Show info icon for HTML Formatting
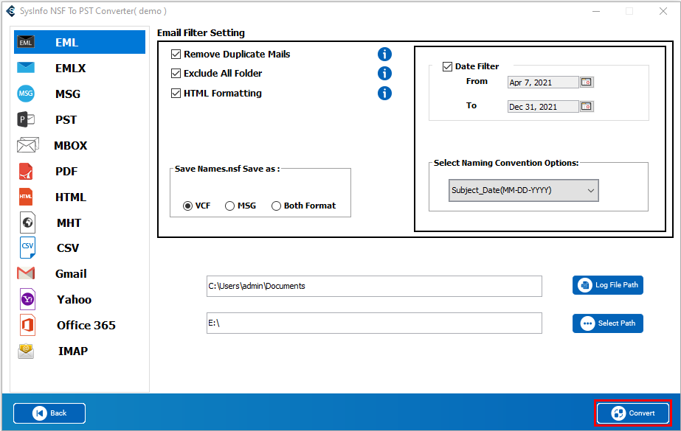681x431 pixels. click(384, 93)
